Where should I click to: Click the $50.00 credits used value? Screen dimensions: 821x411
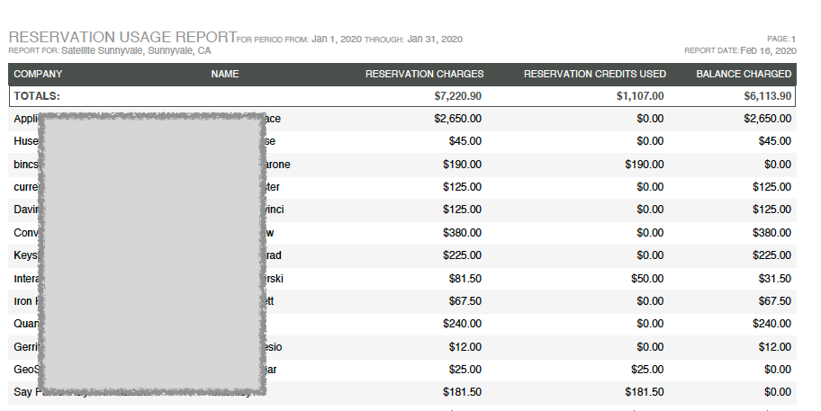pyautogui.click(x=647, y=278)
